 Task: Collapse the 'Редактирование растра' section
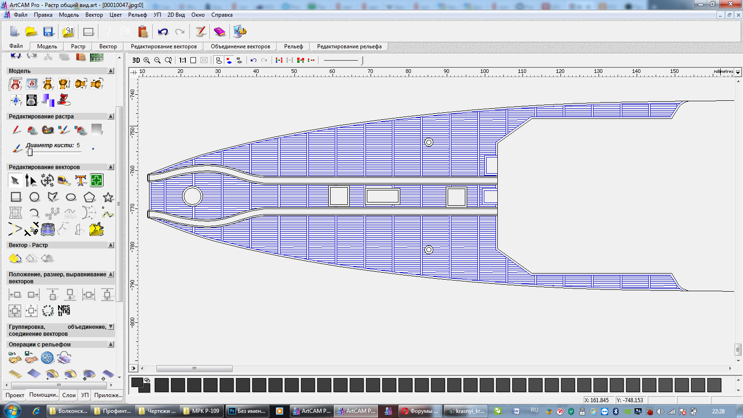[111, 117]
